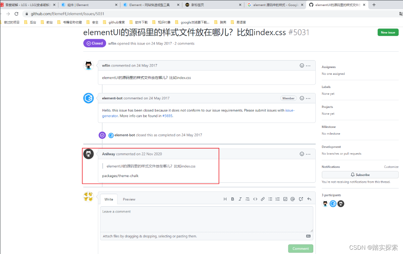Click the heading formatting icon in editor toolbar

[225, 199]
